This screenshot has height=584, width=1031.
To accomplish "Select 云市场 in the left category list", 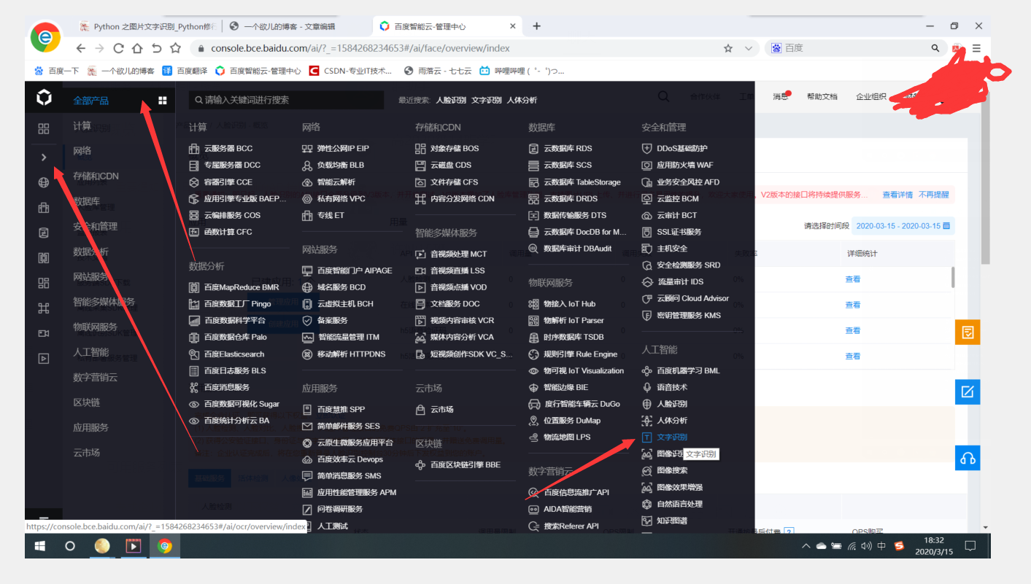I will click(x=86, y=453).
